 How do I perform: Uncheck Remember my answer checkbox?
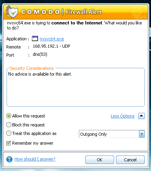pyautogui.click(x=9, y=143)
